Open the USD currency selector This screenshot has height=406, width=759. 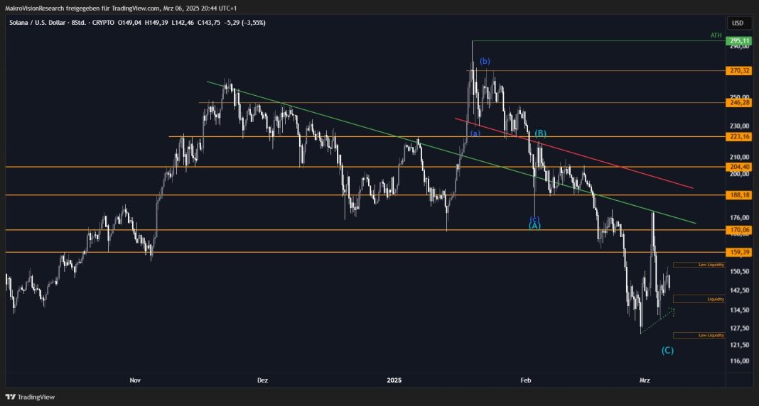pyautogui.click(x=738, y=23)
